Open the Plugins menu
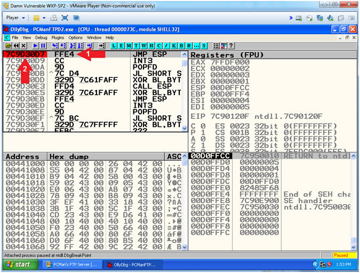The width and height of the screenshot is (360, 273). pyautogui.click(x=58, y=38)
